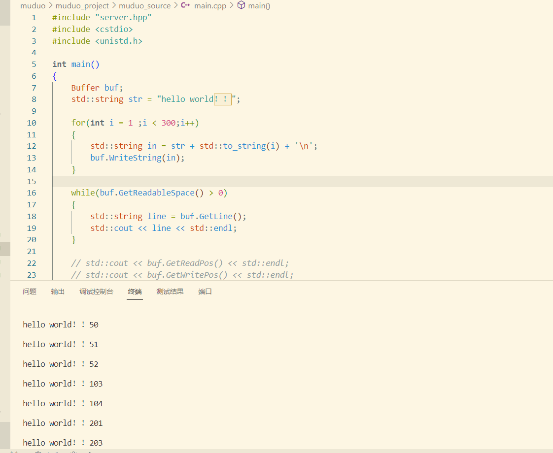The height and width of the screenshot is (453, 553).
Task: Click the main() symbol breadcrumb
Action: click(x=259, y=5)
